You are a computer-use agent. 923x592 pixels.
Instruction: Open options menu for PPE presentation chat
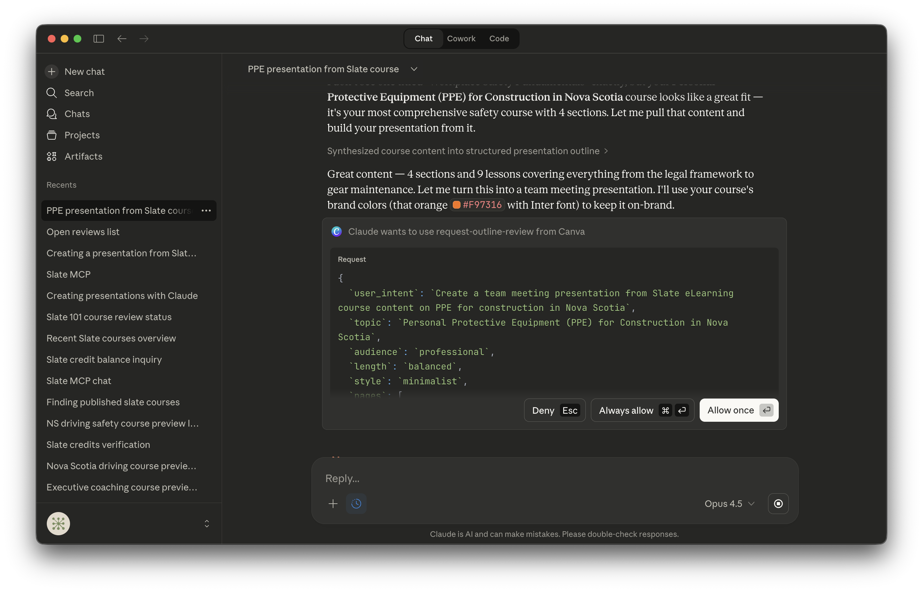[x=206, y=211]
